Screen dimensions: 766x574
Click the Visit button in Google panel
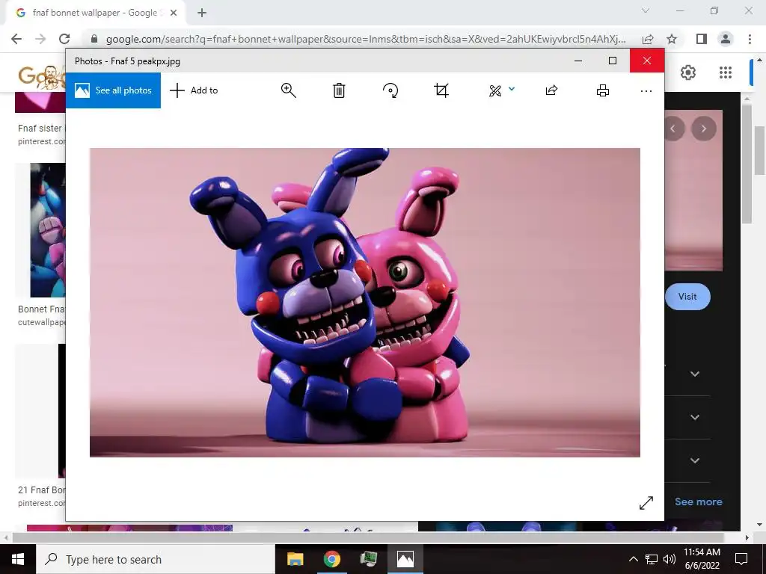tap(687, 296)
